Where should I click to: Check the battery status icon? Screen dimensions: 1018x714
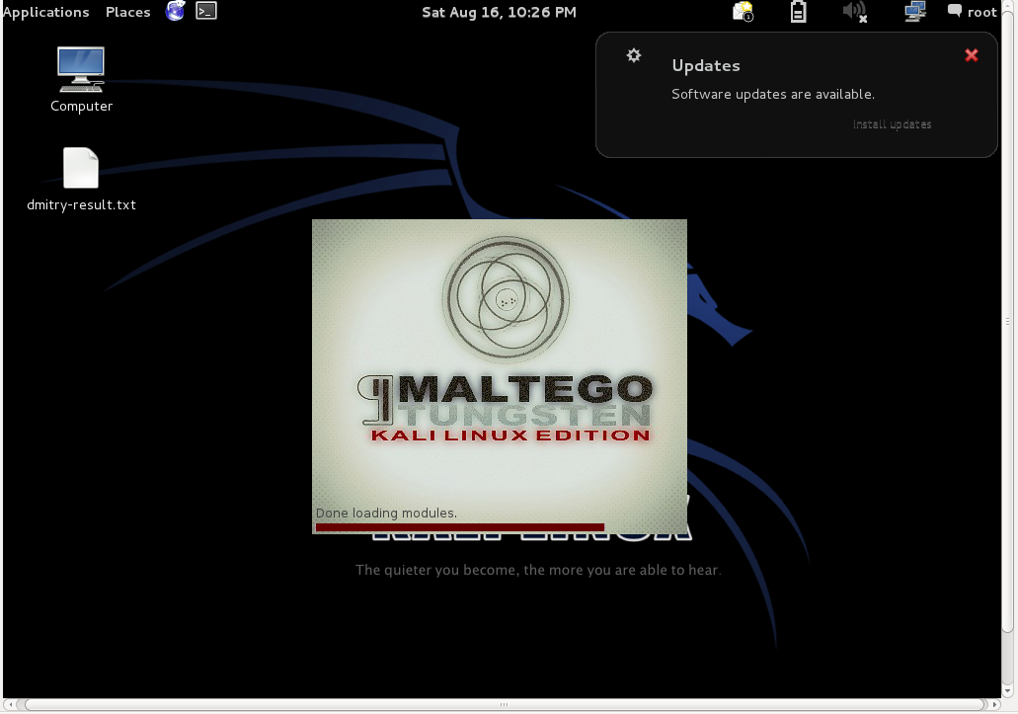tap(799, 11)
